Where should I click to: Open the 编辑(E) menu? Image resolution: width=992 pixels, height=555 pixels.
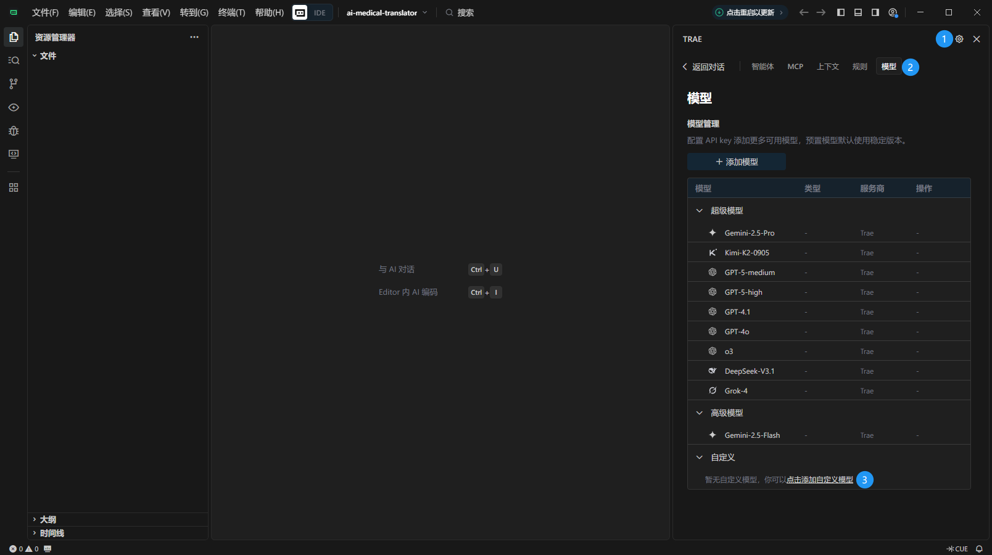82,12
